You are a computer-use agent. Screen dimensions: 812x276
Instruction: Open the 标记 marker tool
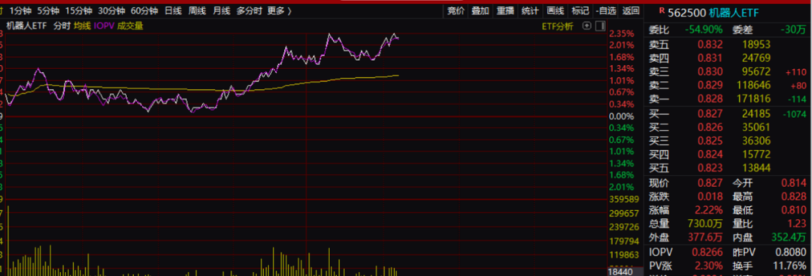click(x=580, y=10)
